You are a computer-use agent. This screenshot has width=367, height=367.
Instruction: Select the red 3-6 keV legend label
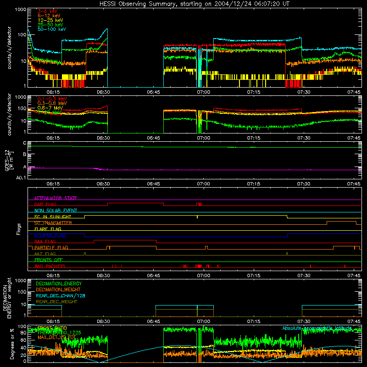(x=48, y=11)
